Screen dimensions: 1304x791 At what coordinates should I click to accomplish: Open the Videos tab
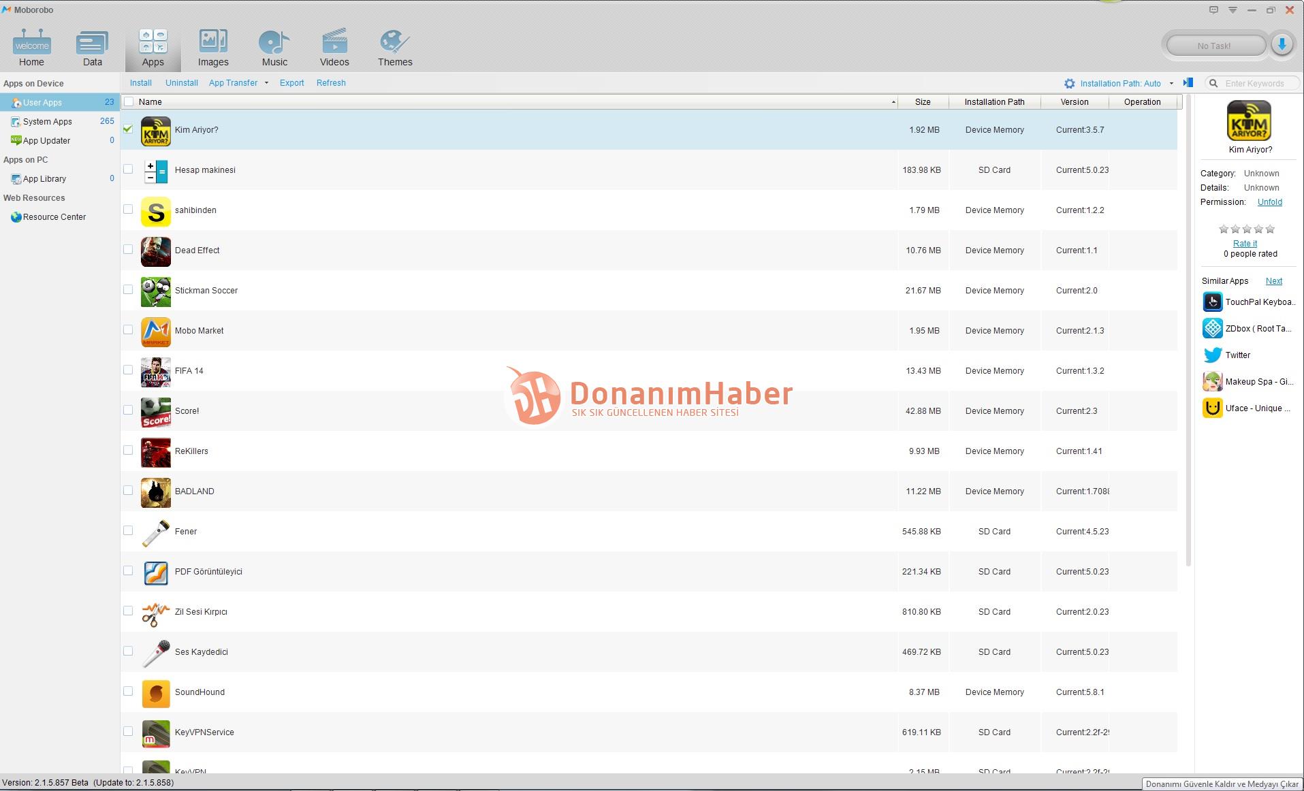334,48
